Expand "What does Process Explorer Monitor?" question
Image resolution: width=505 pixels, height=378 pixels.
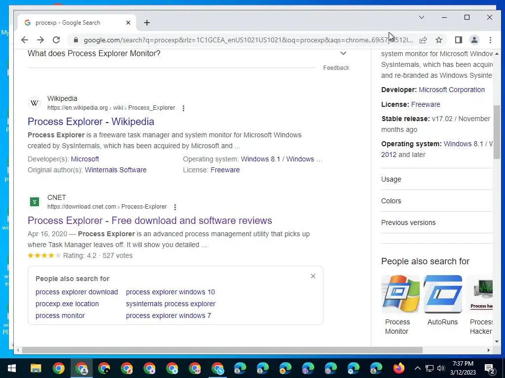click(x=188, y=53)
